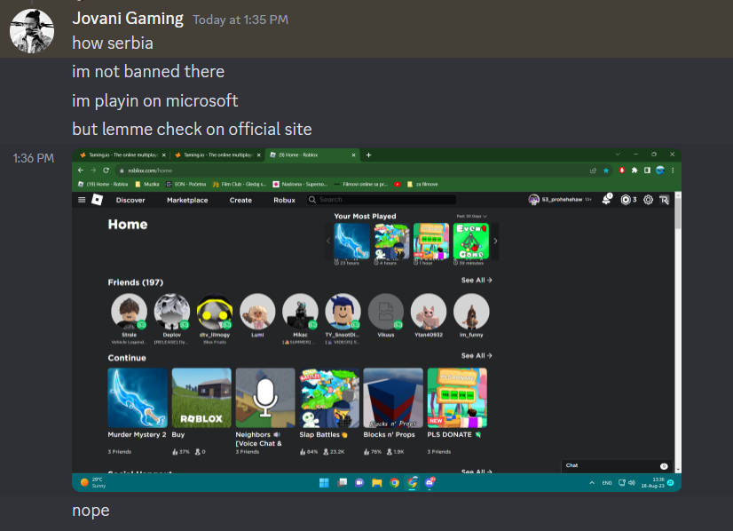Image resolution: width=733 pixels, height=531 pixels.
Task: Select the Home - Roblox browser tab
Action: point(312,155)
